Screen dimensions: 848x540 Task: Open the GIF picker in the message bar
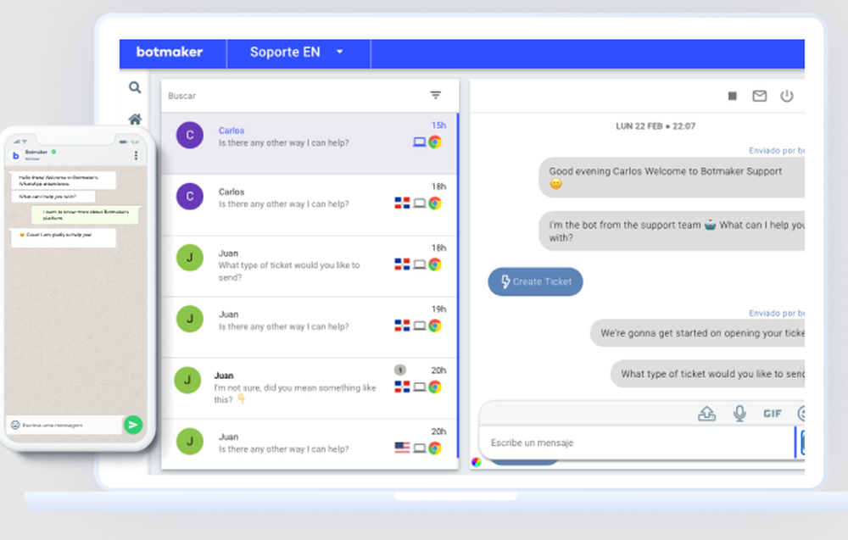coord(772,413)
